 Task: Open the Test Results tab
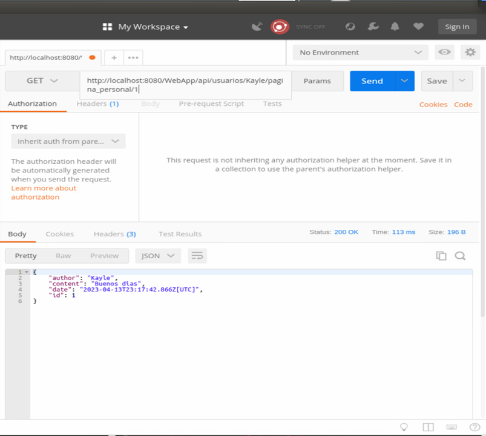click(x=180, y=234)
